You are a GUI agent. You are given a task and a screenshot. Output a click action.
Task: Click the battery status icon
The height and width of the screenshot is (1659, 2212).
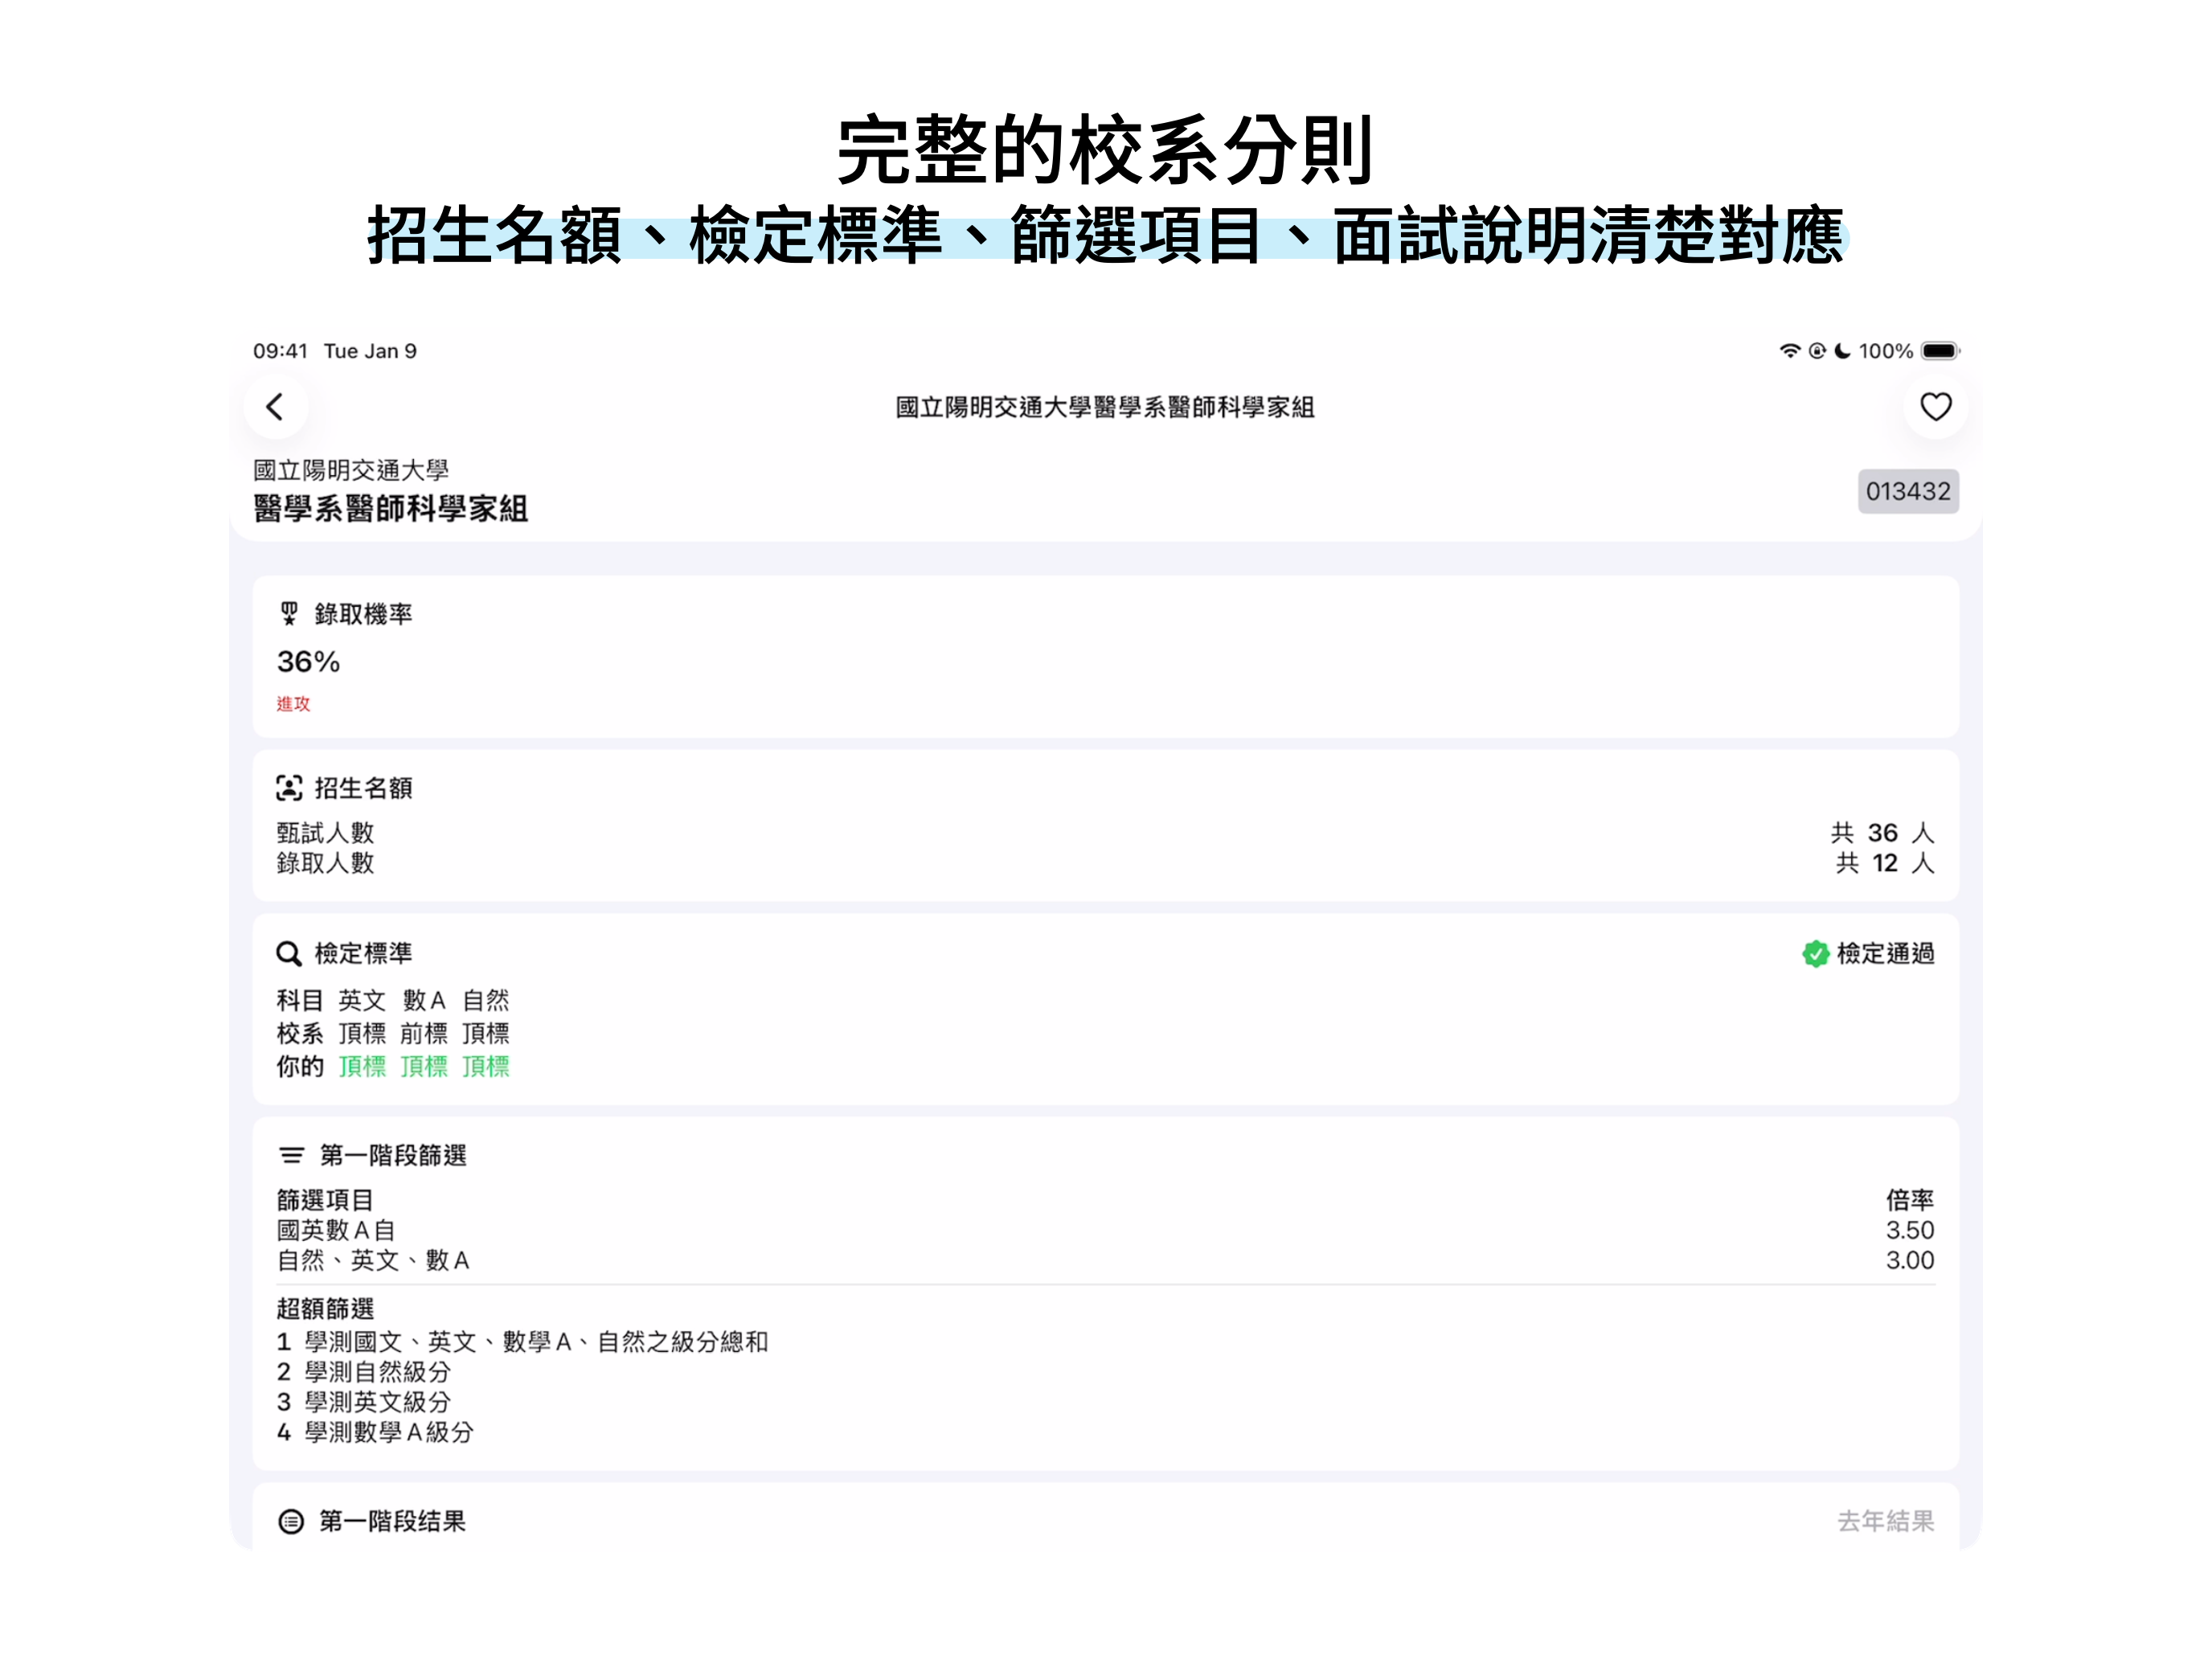(x=1940, y=351)
